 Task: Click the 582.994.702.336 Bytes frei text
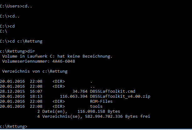[x=118, y=117]
